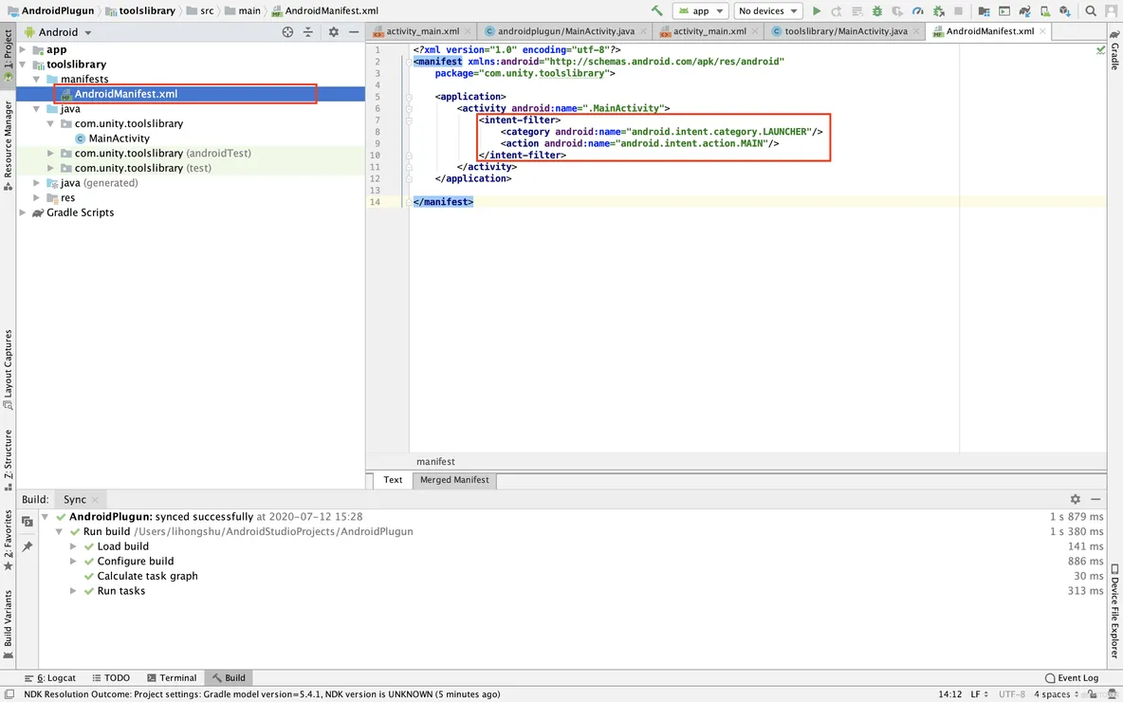Open Resource Manager side panel
Viewport: 1123px width, 702px height.
[x=8, y=145]
